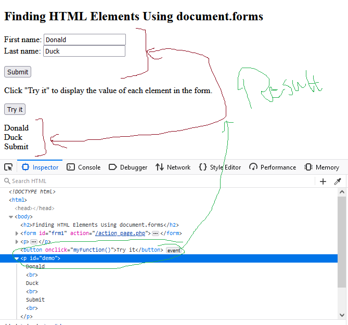Click the Search HTML field
Screen dimensions: 348x325
tap(158, 181)
